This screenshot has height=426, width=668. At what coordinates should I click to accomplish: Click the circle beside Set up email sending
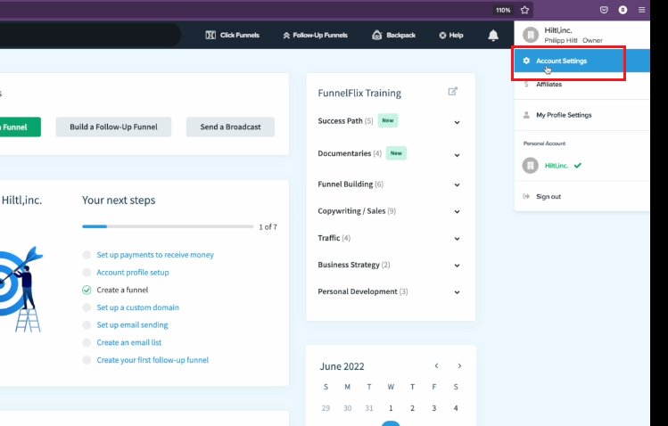pyautogui.click(x=87, y=324)
